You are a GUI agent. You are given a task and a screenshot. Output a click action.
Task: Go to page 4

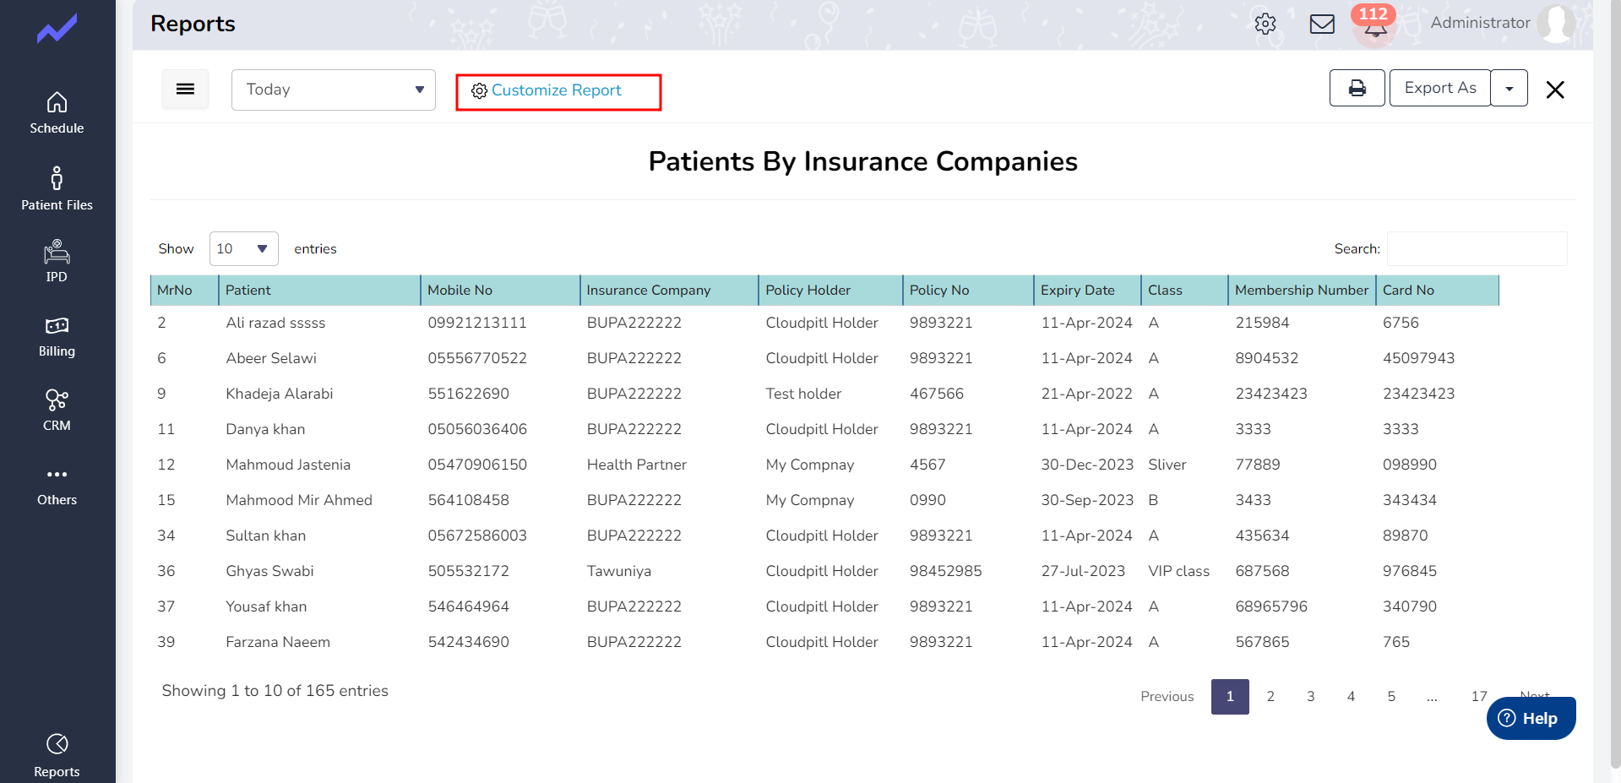click(x=1351, y=697)
